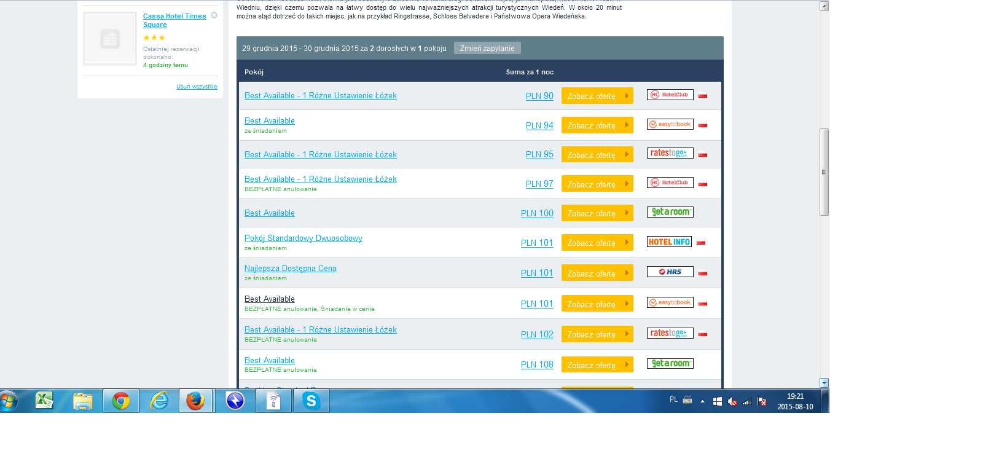This screenshot has width=983, height=472.
Task: Open Excel from the taskbar
Action: tap(44, 401)
